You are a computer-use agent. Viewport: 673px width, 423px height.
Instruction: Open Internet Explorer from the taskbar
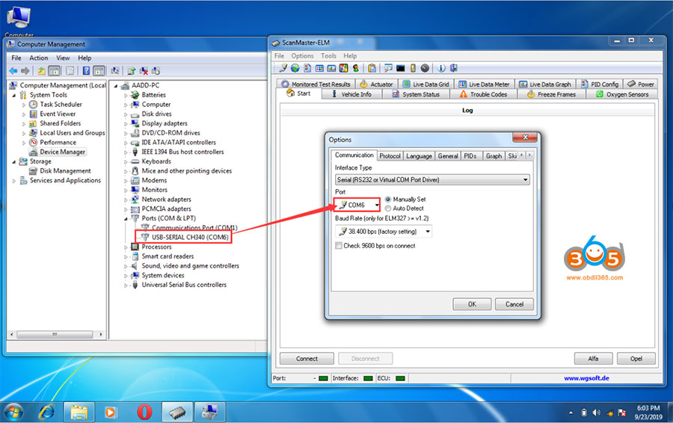(46, 413)
